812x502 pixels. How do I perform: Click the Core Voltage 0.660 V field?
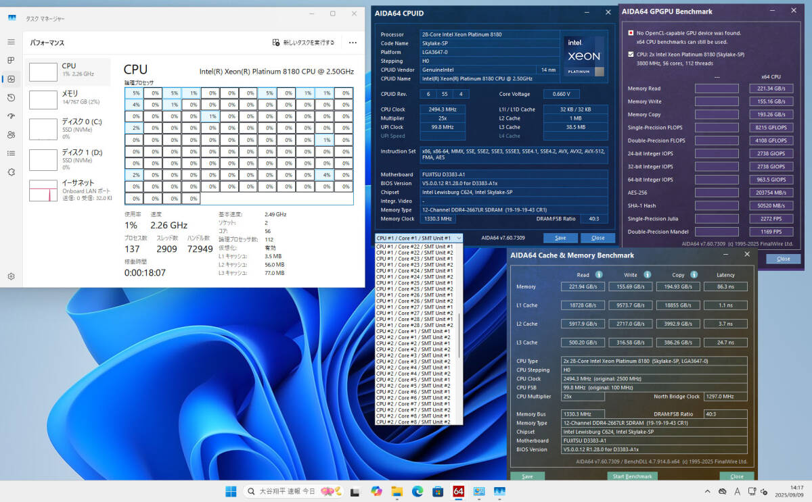[x=562, y=94]
